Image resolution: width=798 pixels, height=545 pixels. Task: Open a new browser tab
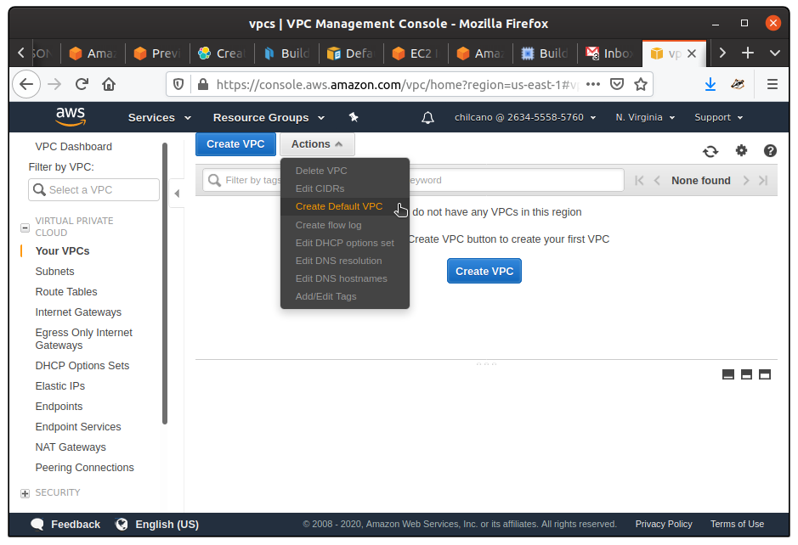tap(748, 53)
